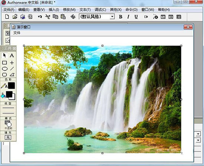Open the Control Panel icon in the toolbar
This screenshot has width=204, height=166.
pos(155,17)
